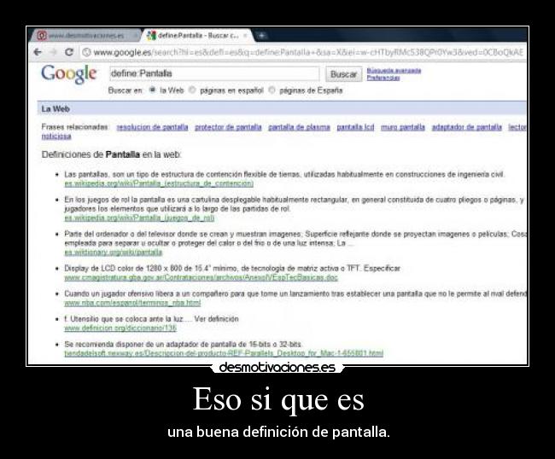Screen dimensions: 555x459
Task: Click the 'Cuando un jugador ofensivo' definition
Action: (x=295, y=293)
